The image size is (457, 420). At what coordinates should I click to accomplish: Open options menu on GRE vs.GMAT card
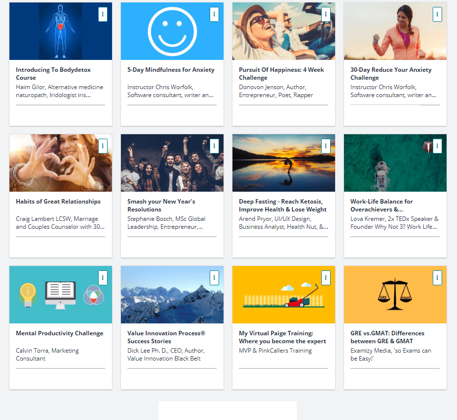pos(437,278)
